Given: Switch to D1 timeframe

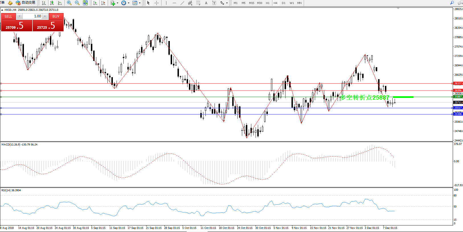Looking at the screenshot, I should pyautogui.click(x=283, y=3).
